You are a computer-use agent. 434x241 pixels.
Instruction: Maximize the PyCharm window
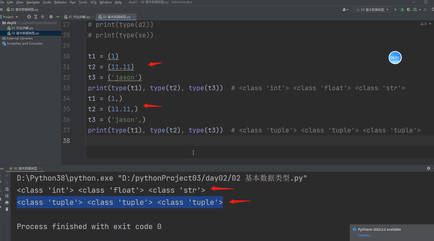426,2
